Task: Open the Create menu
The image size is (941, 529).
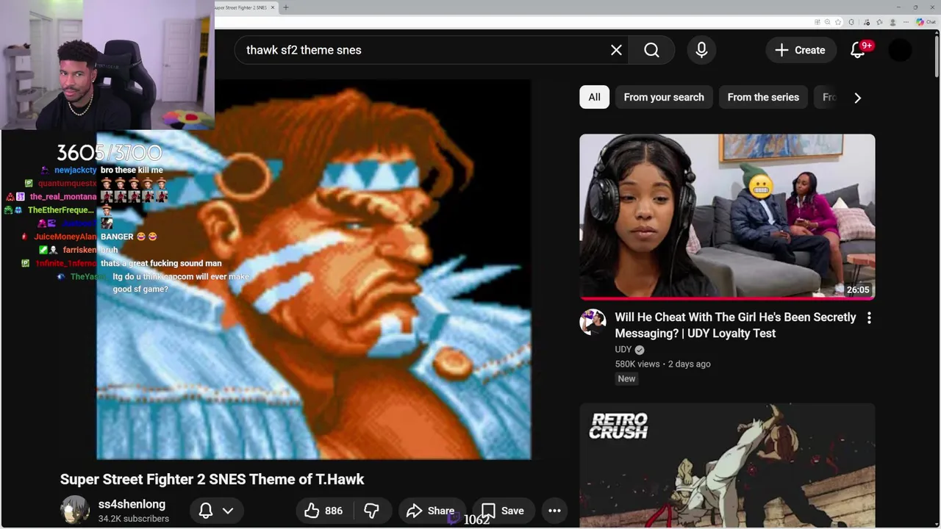Action: (x=800, y=50)
